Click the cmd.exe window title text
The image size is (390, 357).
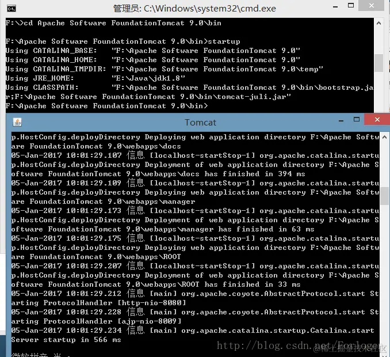pos(194,9)
